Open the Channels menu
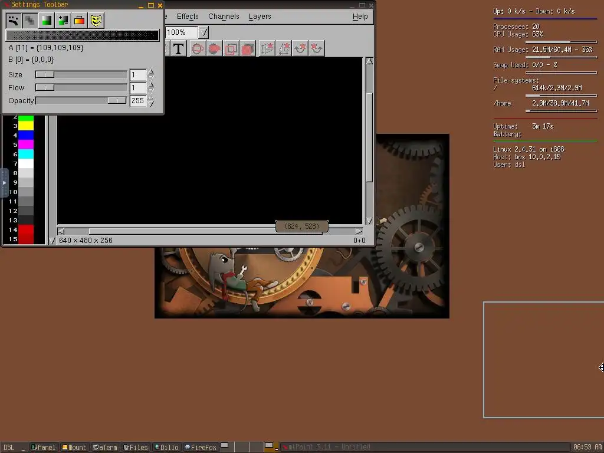The height and width of the screenshot is (453, 604). [224, 16]
